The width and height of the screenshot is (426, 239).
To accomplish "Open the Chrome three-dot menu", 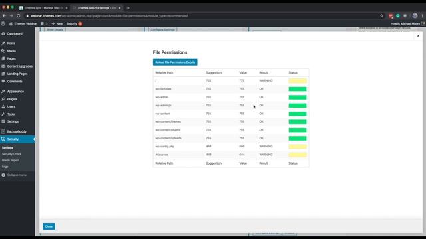I will (x=422, y=16).
